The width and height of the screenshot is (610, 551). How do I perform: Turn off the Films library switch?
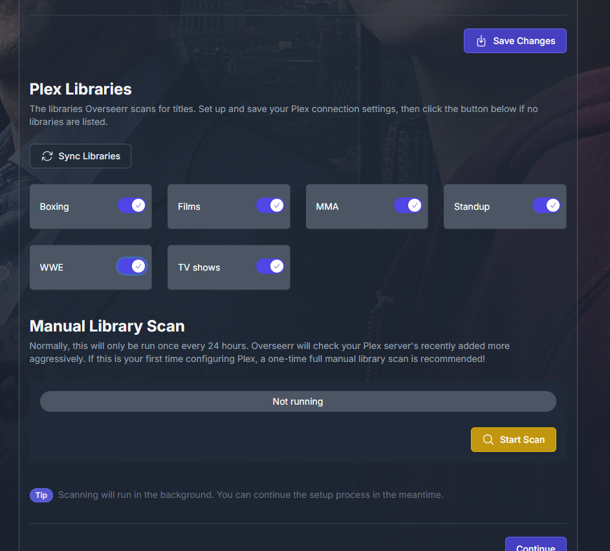pyautogui.click(x=270, y=205)
